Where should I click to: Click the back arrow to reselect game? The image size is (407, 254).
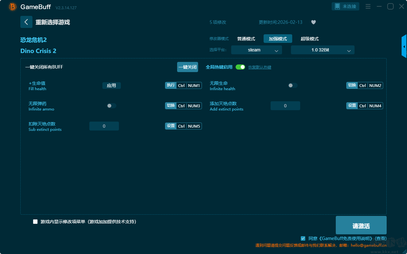pyautogui.click(x=26, y=22)
